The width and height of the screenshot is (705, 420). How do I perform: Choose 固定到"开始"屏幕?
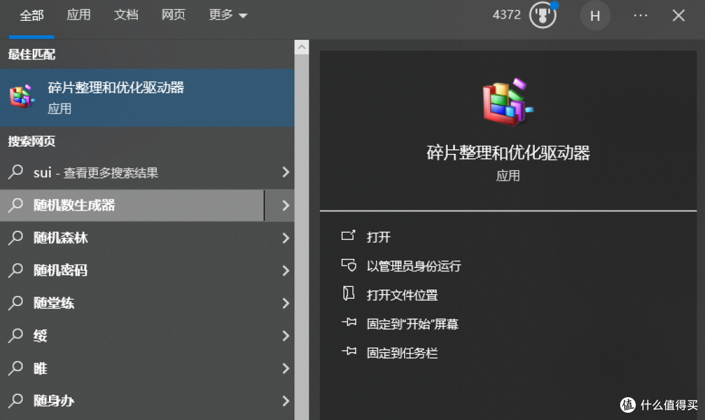[413, 324]
